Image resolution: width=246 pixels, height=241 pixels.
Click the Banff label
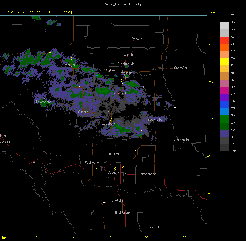[35, 162]
